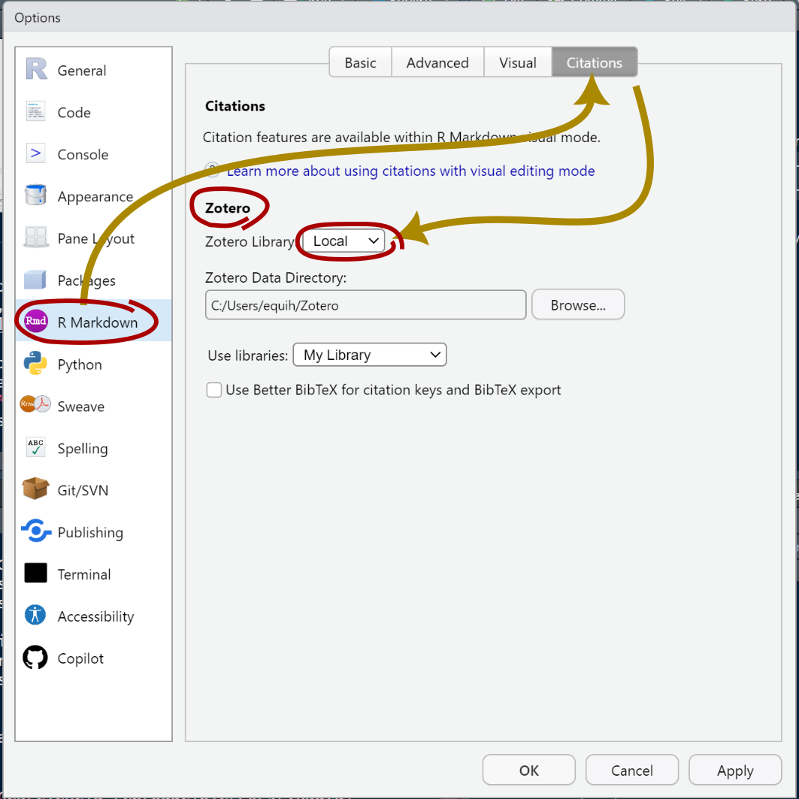The height and width of the screenshot is (799, 799).
Task: Switch to the Advanced tab
Action: (437, 63)
